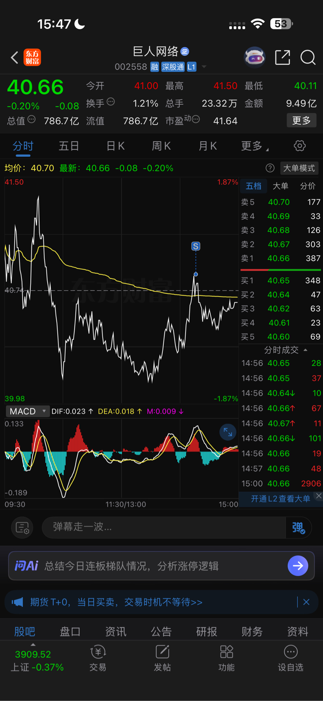Viewport: 323px width, 701px height.
Task: Tap 设自选 add to watchlist
Action: tap(291, 658)
